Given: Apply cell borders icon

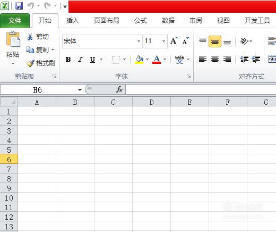Looking at the screenshot, I should click(116, 60).
